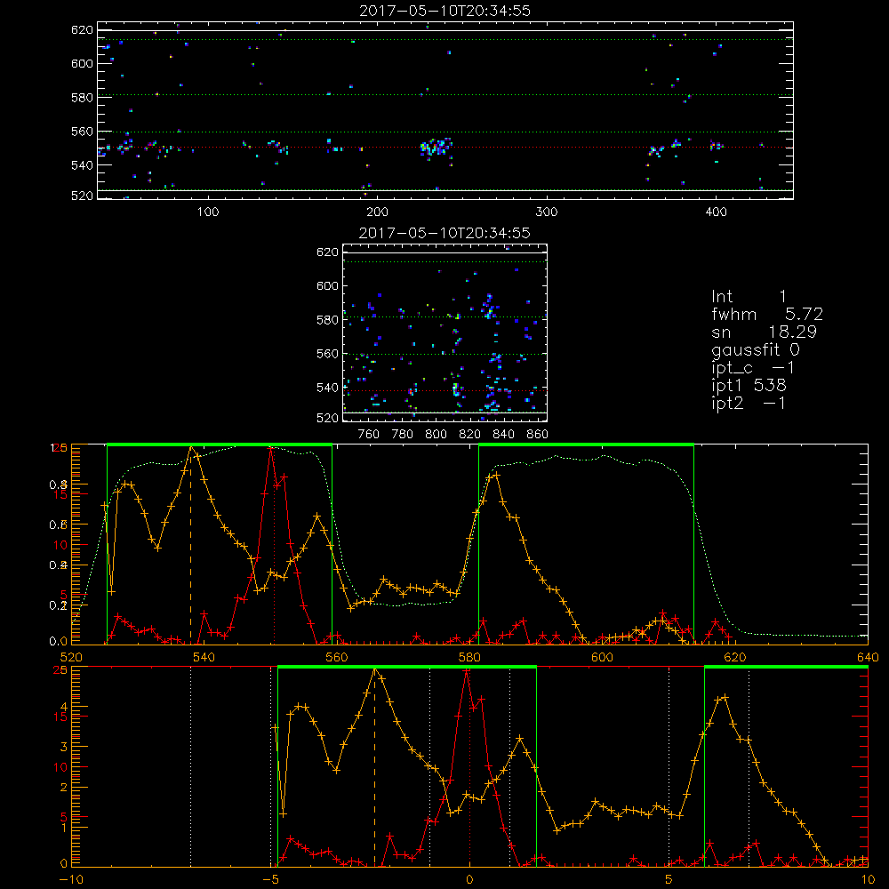
Task: Click the '600' y-axis label of top plot
Action: click(82, 63)
